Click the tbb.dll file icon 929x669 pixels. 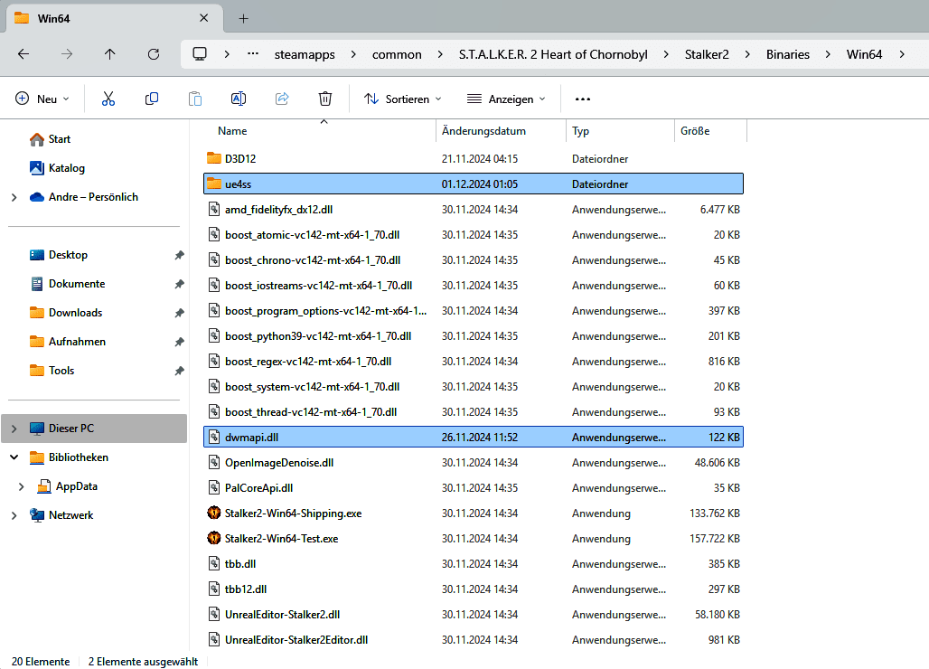click(214, 563)
